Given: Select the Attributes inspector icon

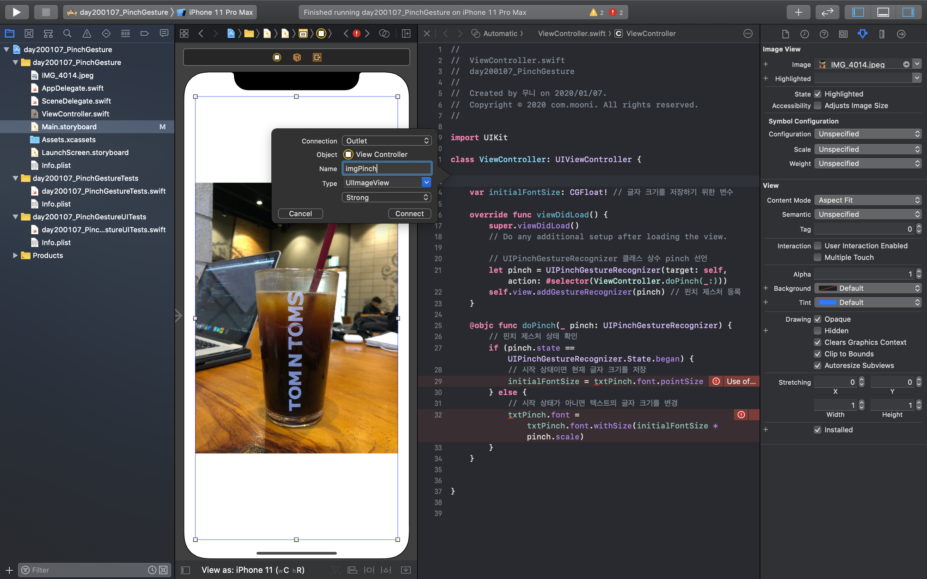Looking at the screenshot, I should point(862,34).
